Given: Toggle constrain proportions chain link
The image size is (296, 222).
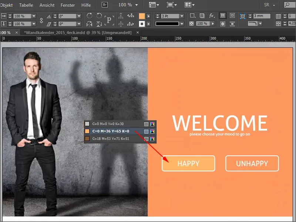Looking at the screenshot, I should 41,20.
